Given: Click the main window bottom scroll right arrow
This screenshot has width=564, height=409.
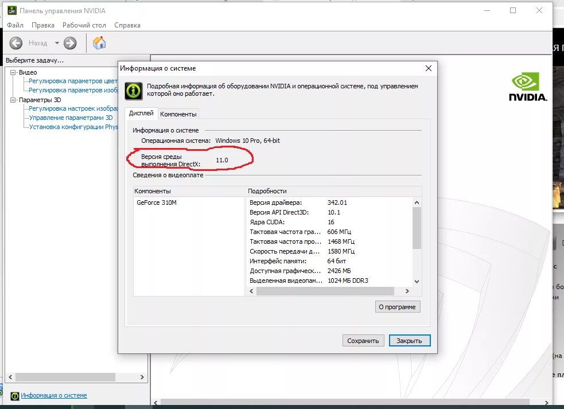Looking at the screenshot, I should pos(546,403).
